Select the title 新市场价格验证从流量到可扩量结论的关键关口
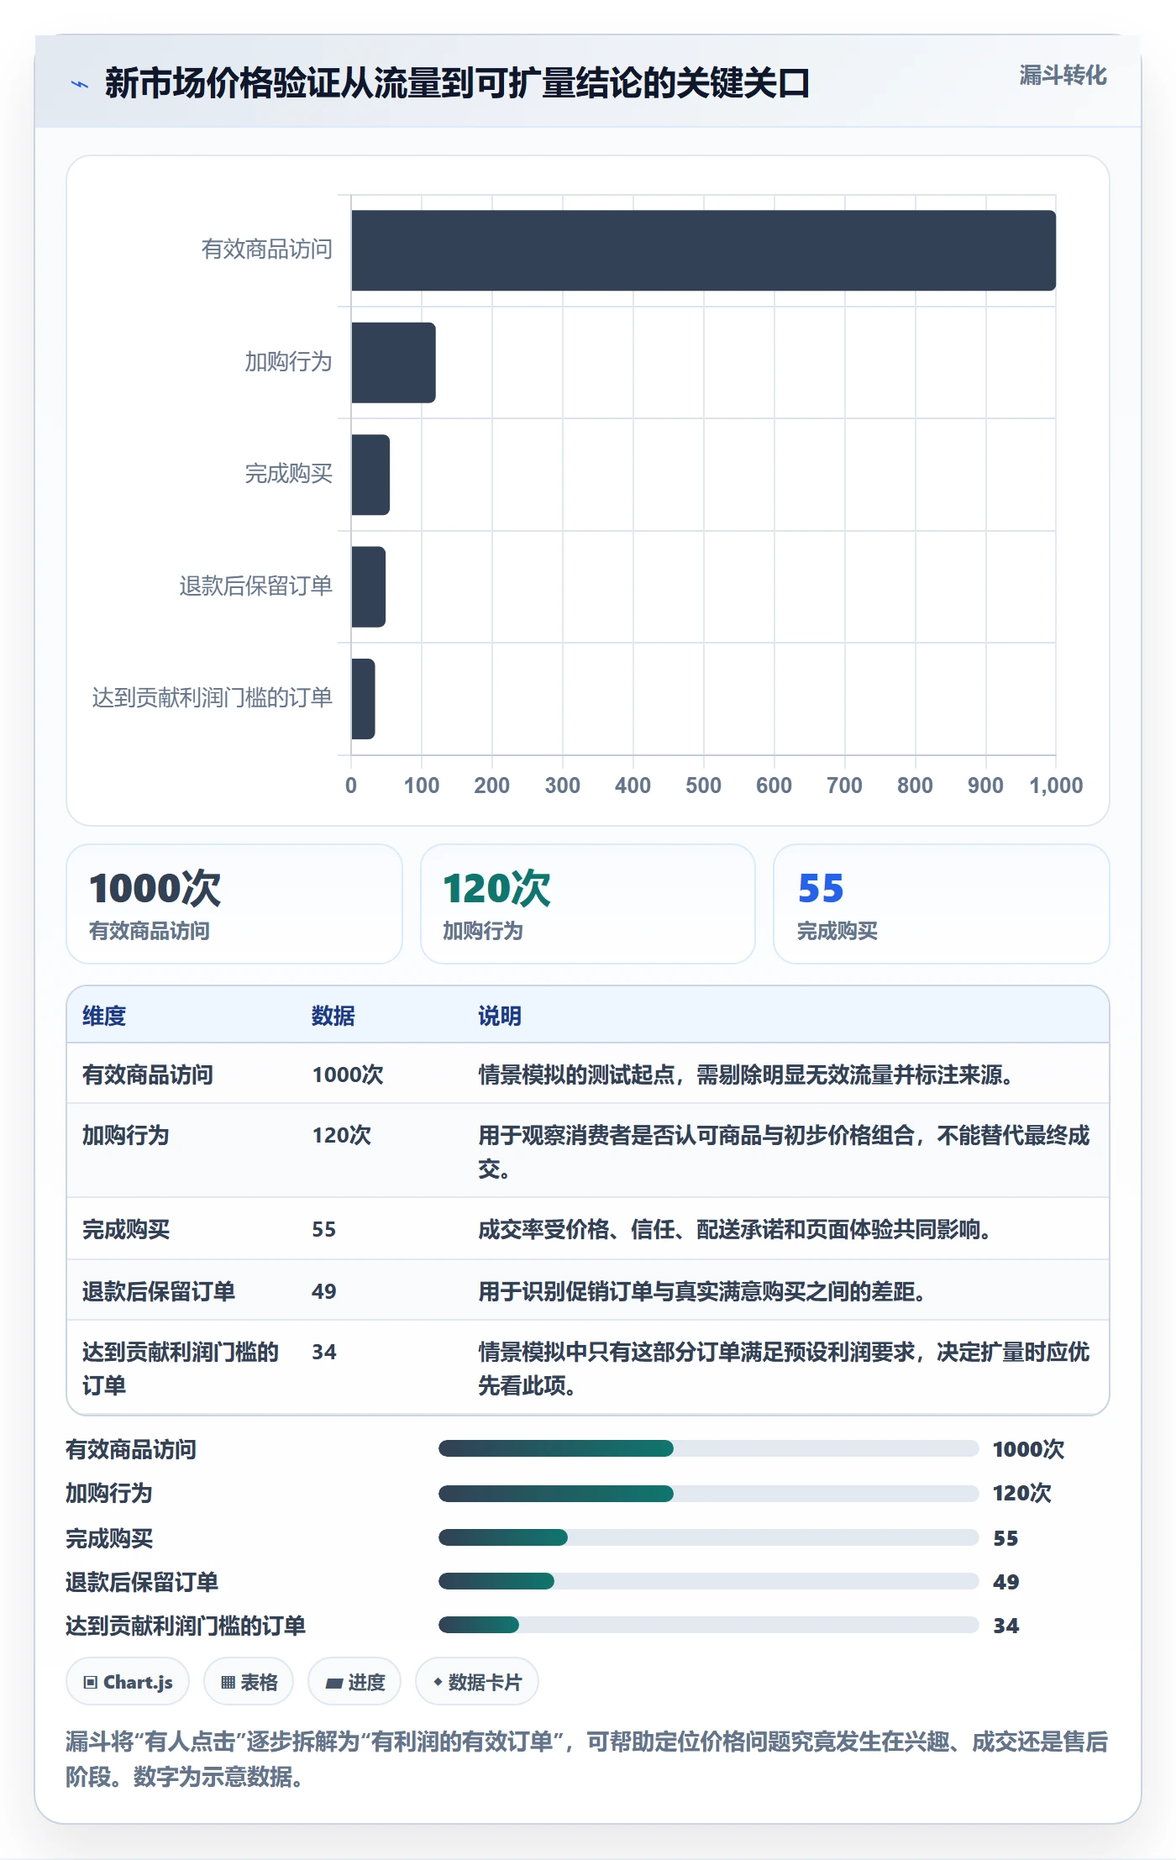The width and height of the screenshot is (1176, 1860). tap(457, 83)
